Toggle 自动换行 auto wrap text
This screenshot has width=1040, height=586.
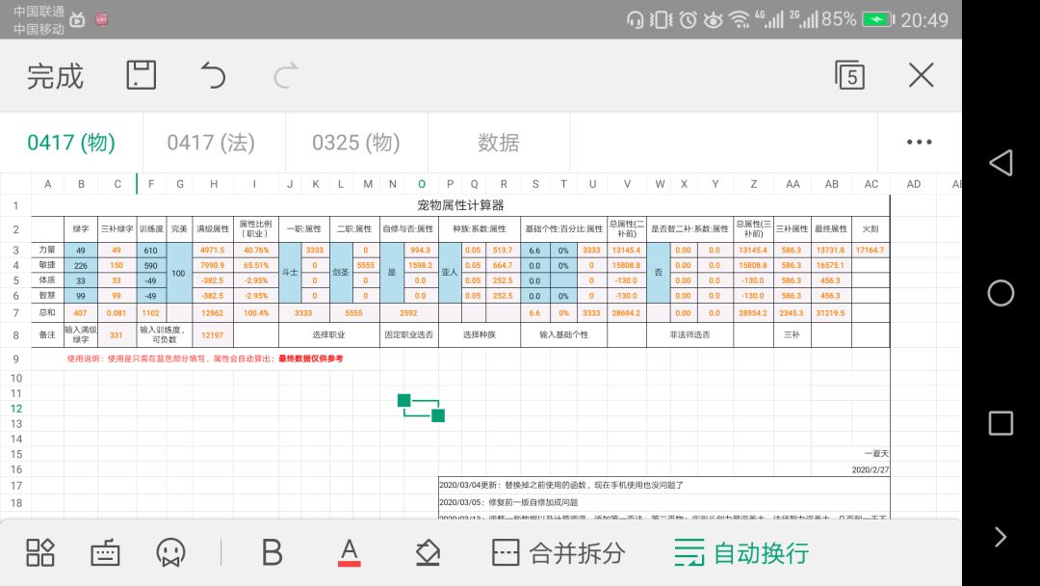pos(741,552)
